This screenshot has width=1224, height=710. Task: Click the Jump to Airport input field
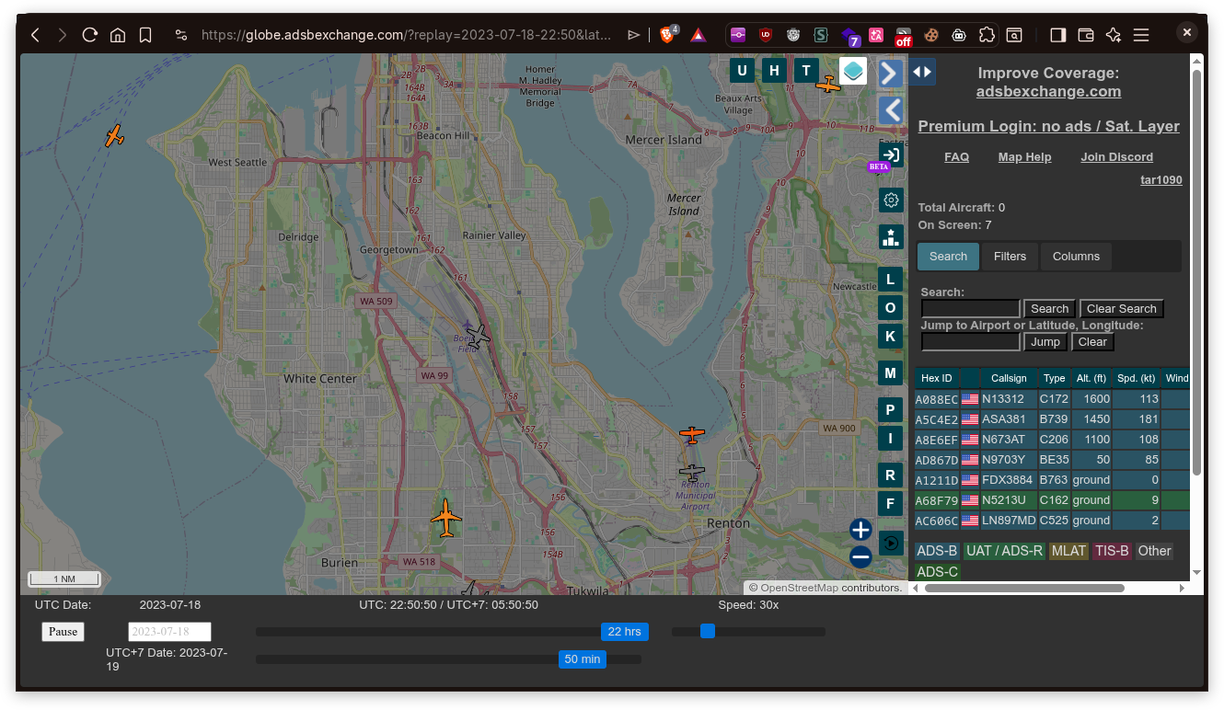970,342
